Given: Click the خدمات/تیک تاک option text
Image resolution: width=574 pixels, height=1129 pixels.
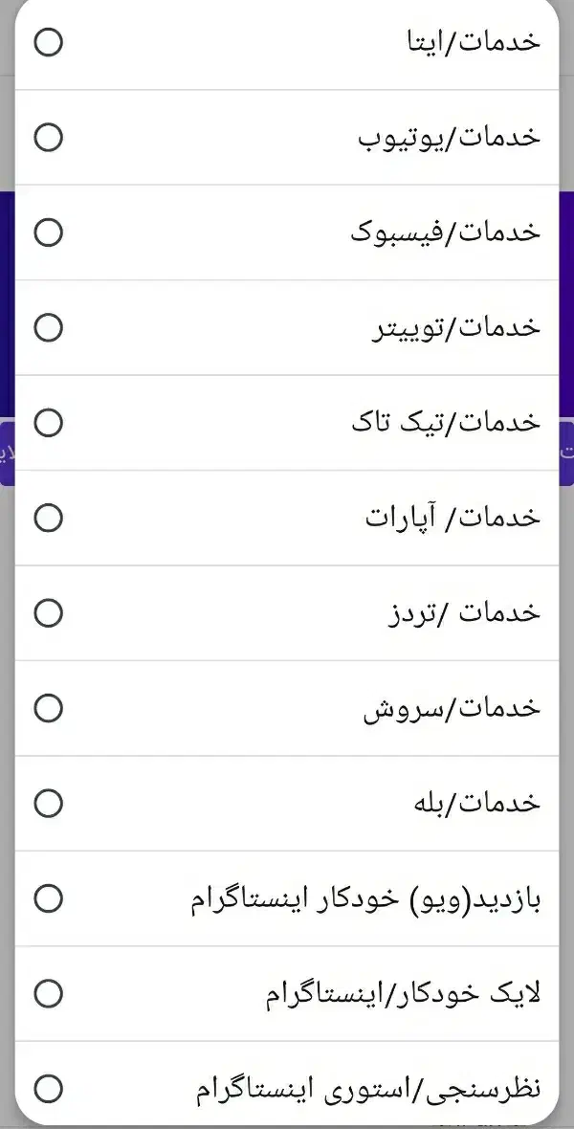Looking at the screenshot, I should 446,423.
